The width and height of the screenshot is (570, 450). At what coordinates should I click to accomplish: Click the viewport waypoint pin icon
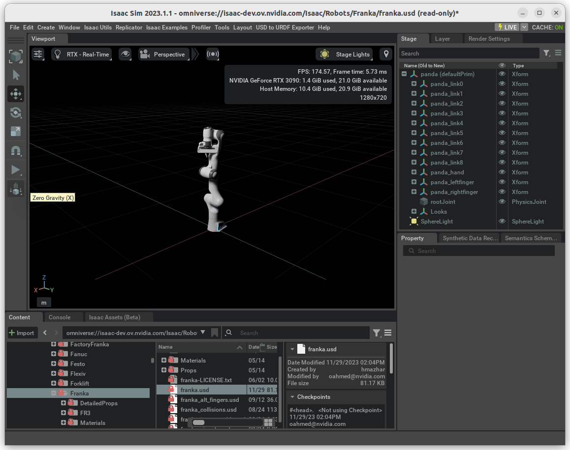[386, 55]
